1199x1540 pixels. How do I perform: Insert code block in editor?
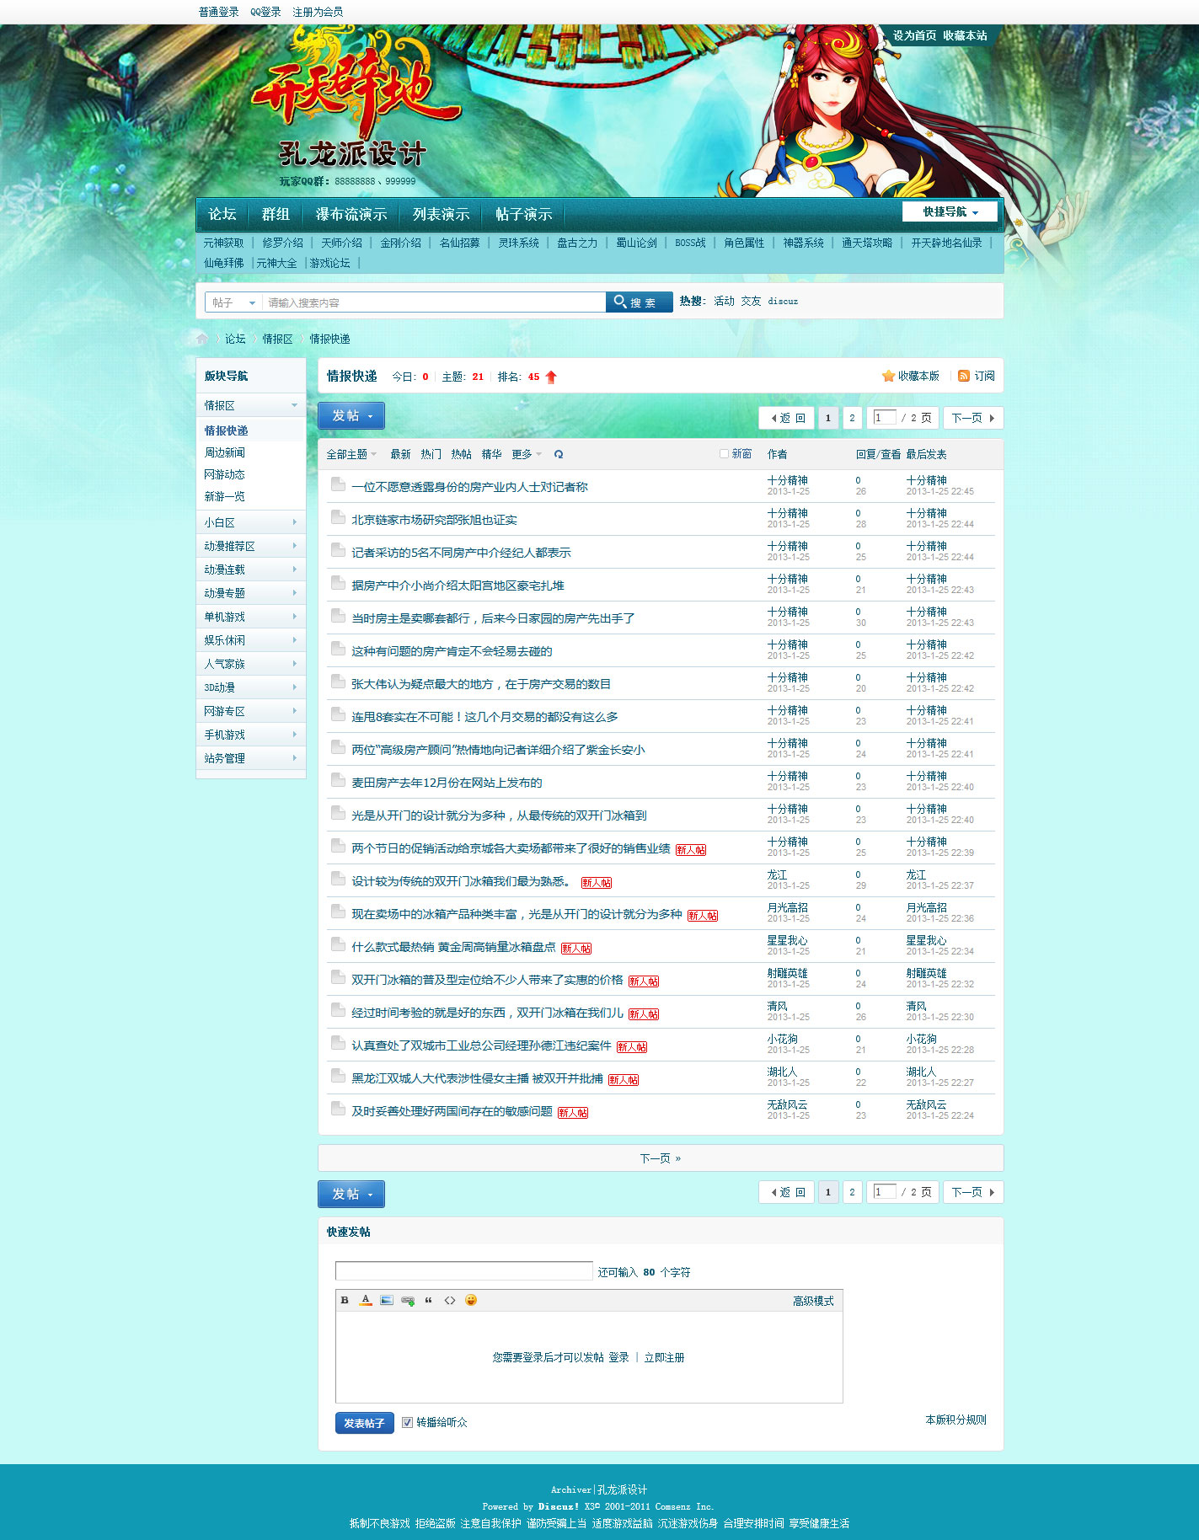tap(450, 1300)
